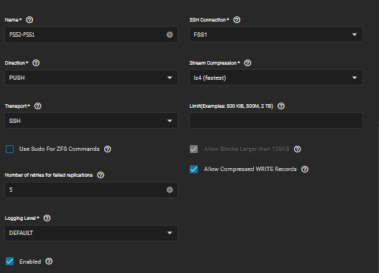Viewport: 379px width, 273px height.
Task: Uncheck the Enabled checkbox
Action: pyautogui.click(x=9, y=262)
